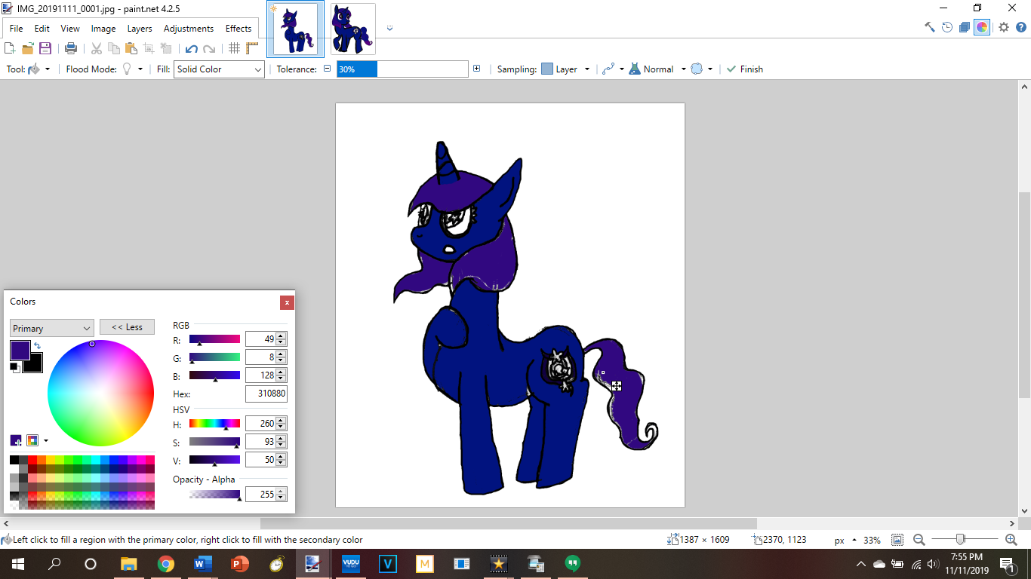Viewport: 1031px width, 579px height.
Task: Open the Effects menu
Action: [x=239, y=29]
